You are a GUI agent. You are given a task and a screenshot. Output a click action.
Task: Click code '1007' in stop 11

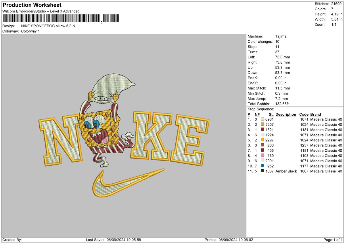304,171
